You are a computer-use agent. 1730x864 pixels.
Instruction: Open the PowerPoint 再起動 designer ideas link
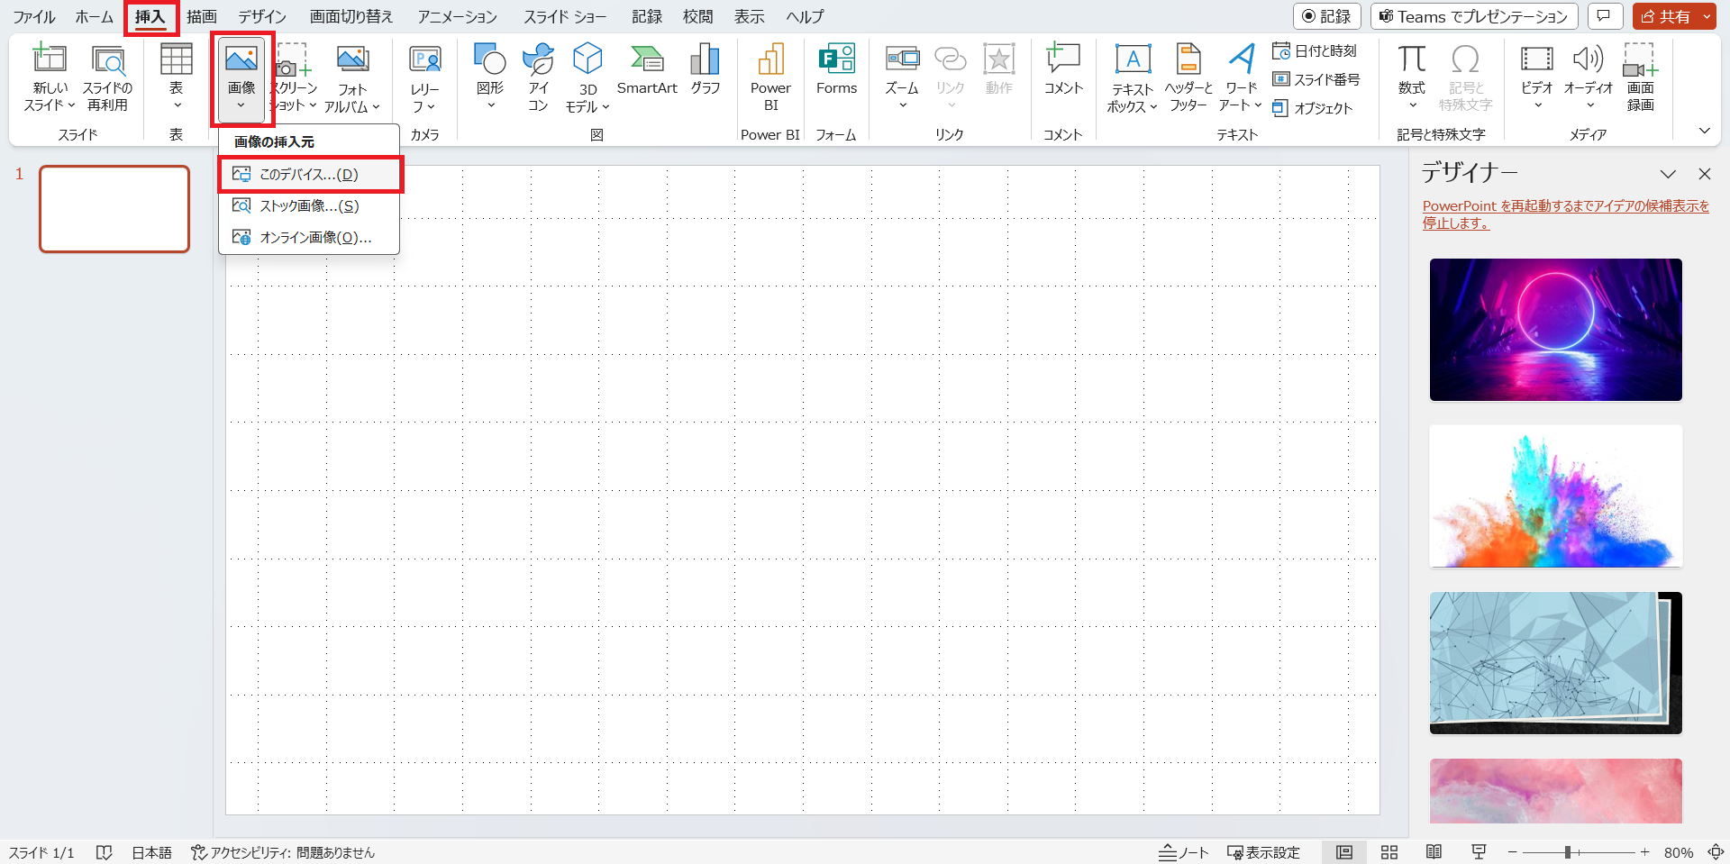click(x=1565, y=214)
